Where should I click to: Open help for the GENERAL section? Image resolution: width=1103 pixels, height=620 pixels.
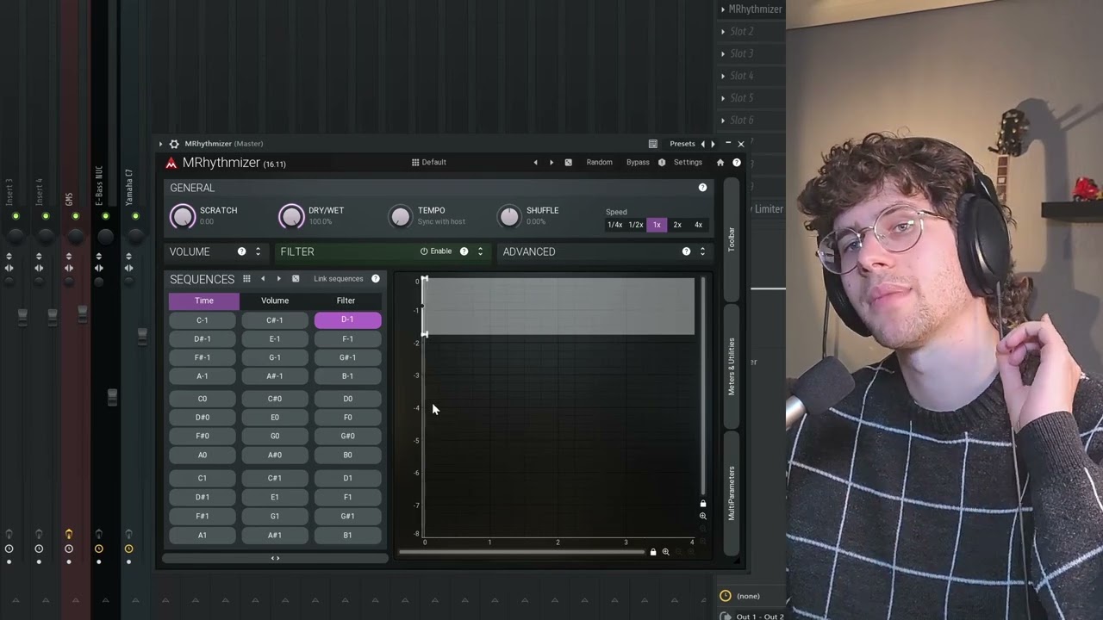(702, 187)
